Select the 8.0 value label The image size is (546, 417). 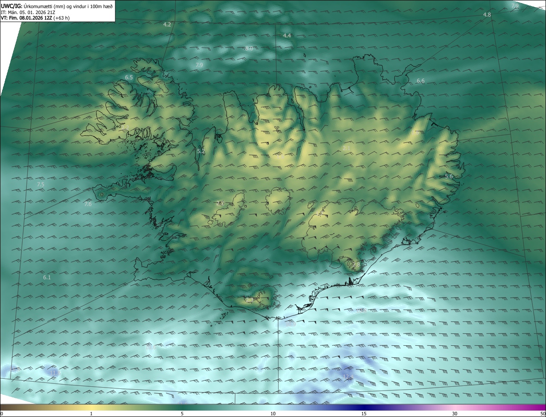point(249,49)
